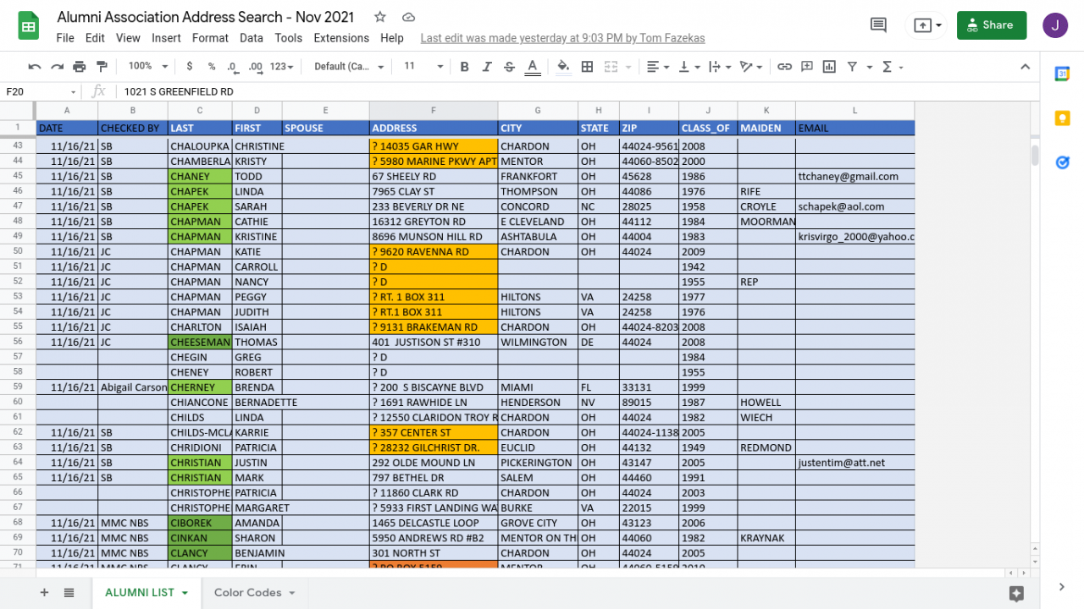This screenshot has width=1084, height=609.
Task: Open the Functions sigma dropdown
Action: point(893,67)
